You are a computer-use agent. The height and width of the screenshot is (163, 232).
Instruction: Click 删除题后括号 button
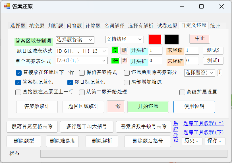pyautogui.click(x=148, y=141)
